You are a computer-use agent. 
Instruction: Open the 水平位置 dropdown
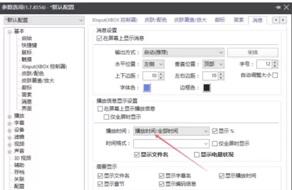tap(153, 64)
